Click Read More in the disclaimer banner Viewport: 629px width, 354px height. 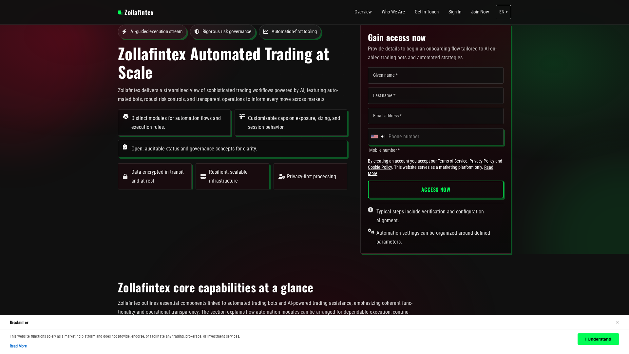pos(18,346)
